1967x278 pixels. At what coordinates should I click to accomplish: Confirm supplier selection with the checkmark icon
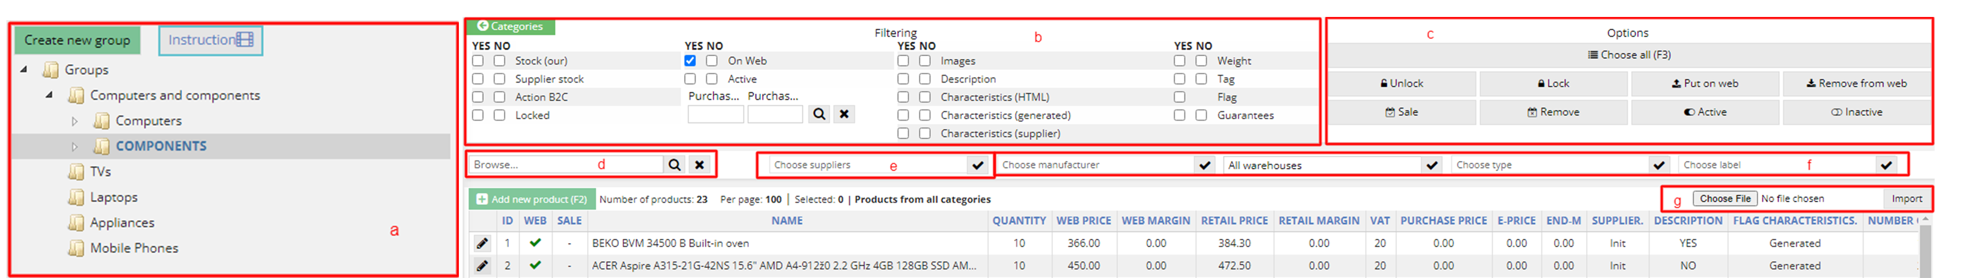pyautogui.click(x=977, y=165)
